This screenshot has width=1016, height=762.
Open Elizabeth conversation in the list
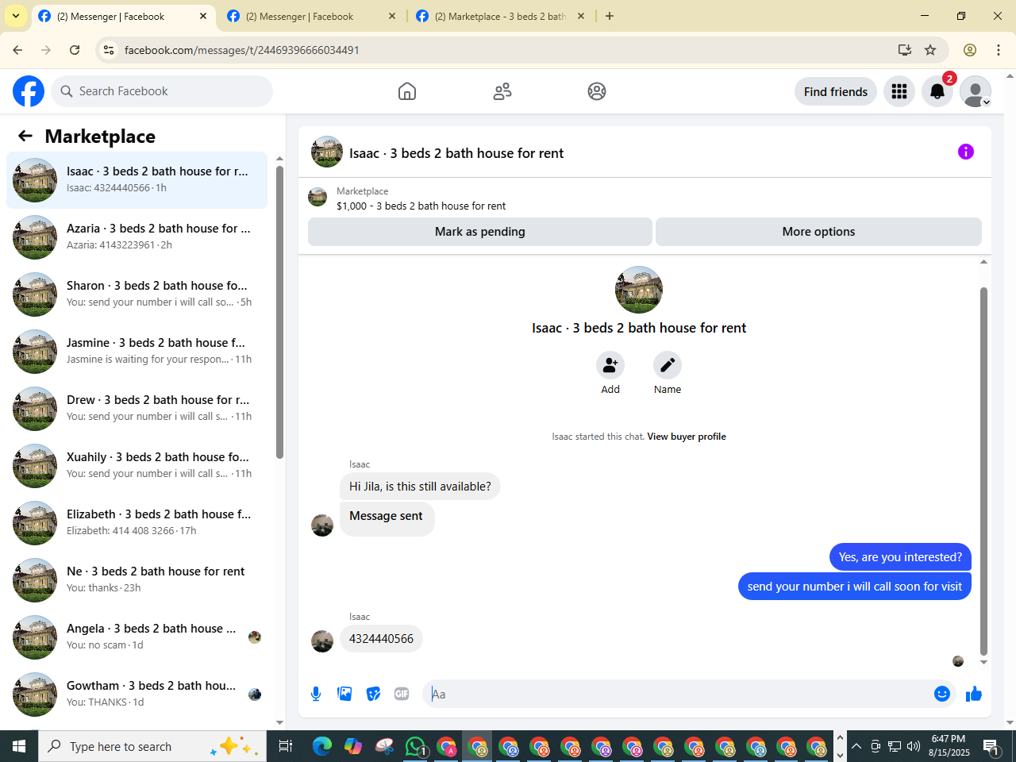[x=137, y=523]
